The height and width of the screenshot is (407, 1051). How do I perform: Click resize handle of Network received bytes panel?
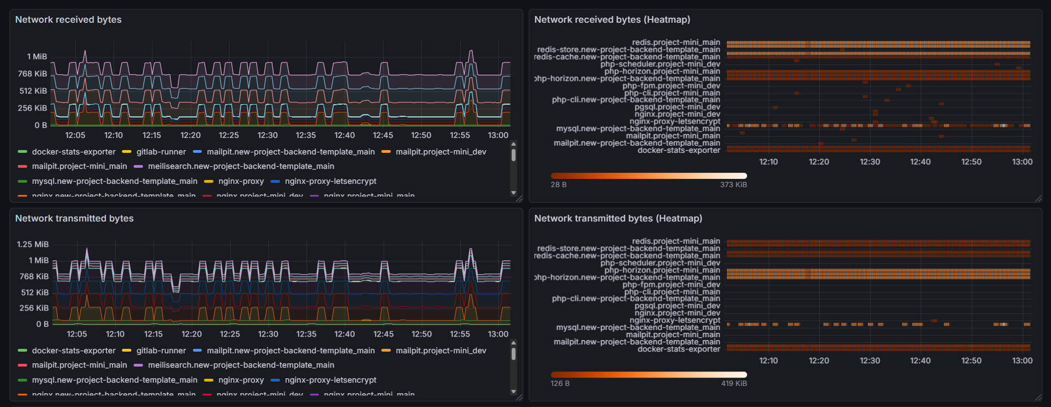519,199
